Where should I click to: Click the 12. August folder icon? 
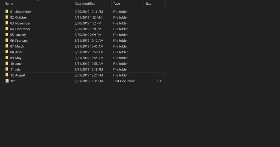tap(7, 75)
